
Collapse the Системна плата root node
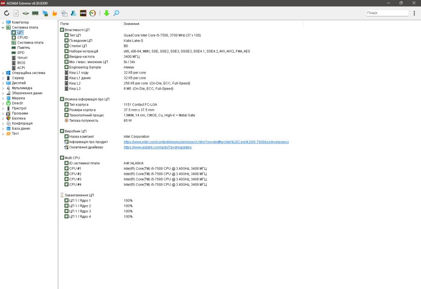[3, 28]
